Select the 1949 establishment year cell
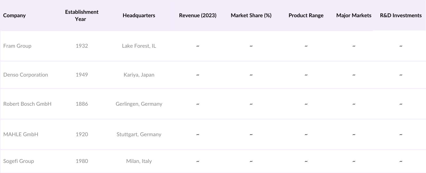Image resolution: width=426 pixels, height=173 pixels. pos(82,75)
